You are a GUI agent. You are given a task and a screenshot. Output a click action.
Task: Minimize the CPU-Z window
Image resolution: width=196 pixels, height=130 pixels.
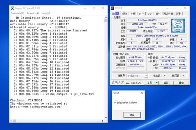click(x=167, y=8)
